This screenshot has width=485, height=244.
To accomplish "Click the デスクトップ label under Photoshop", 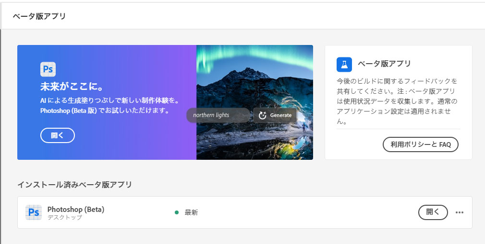I will [65, 217].
